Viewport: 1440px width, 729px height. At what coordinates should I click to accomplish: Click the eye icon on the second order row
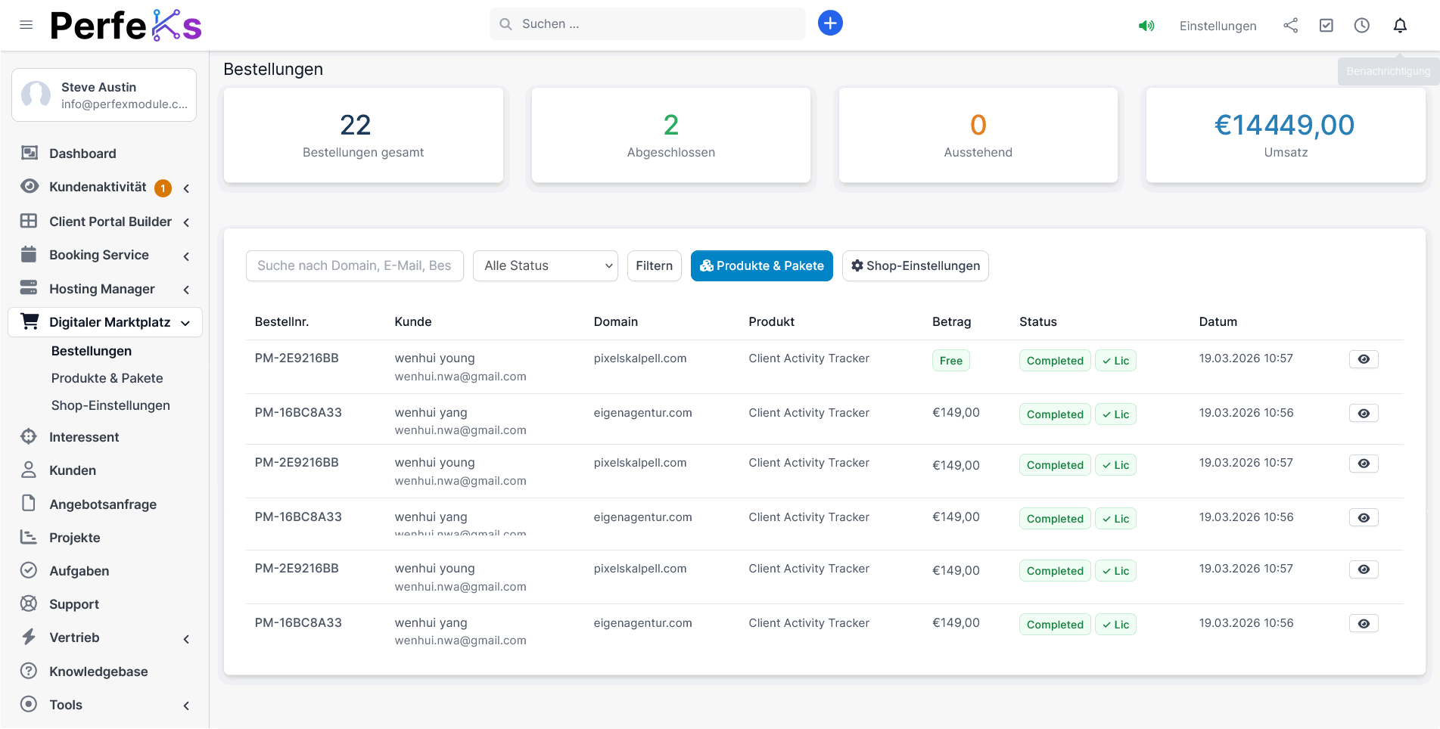pos(1363,414)
